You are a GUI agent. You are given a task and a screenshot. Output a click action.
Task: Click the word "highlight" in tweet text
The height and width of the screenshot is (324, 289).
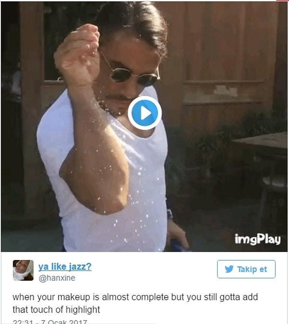(x=83, y=310)
